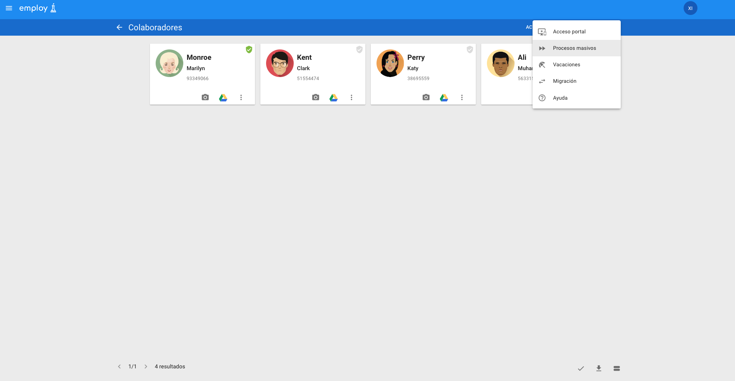Click the Vacaciones beach umbrella icon
The height and width of the screenshot is (381, 735).
pyautogui.click(x=542, y=65)
